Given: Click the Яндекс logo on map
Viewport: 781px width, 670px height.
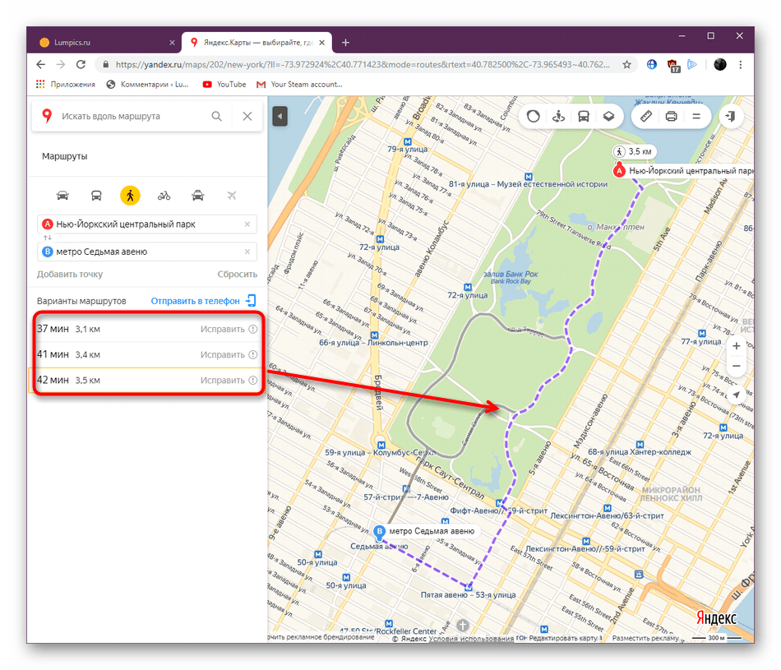Looking at the screenshot, I should coord(716,617).
